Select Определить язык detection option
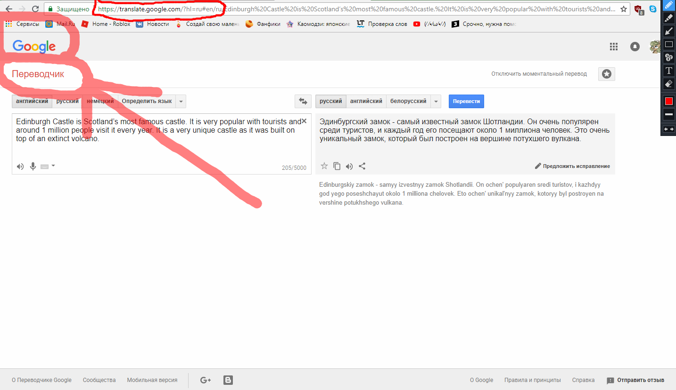 click(147, 101)
